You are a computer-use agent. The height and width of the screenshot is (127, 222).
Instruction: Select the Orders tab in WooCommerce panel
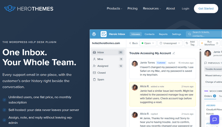[210, 96]
